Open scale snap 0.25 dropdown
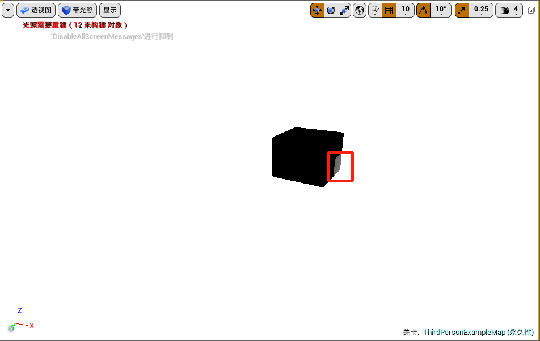This screenshot has height=341, width=540. (x=481, y=10)
